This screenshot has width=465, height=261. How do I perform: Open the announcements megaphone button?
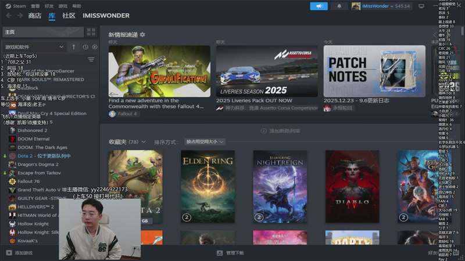coord(319,6)
